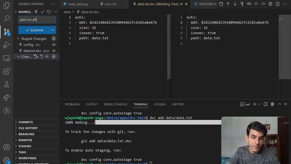This screenshot has width=291, height=164.
Task: Stage all changes with plus icon
Action: [47, 56]
